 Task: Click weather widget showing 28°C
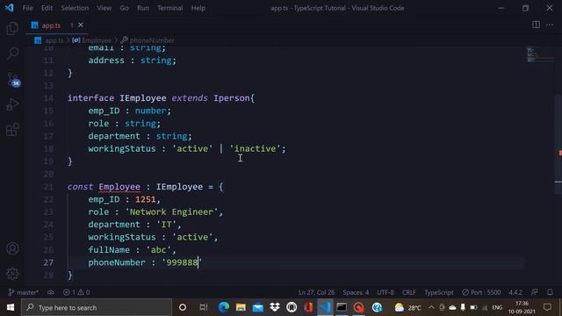tap(407, 307)
